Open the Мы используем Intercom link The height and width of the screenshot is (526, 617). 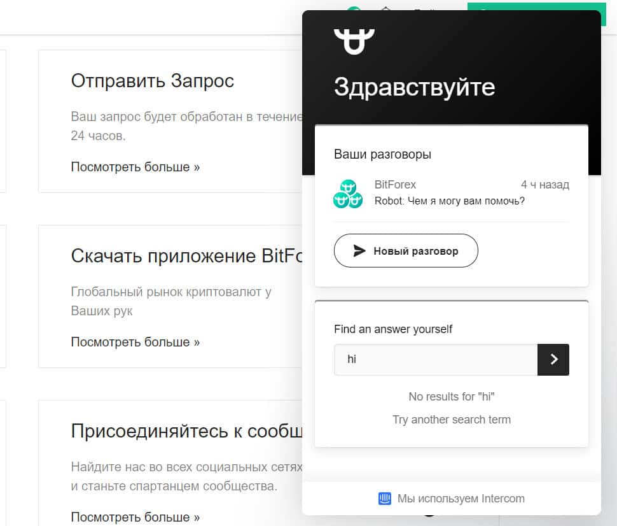click(x=452, y=499)
